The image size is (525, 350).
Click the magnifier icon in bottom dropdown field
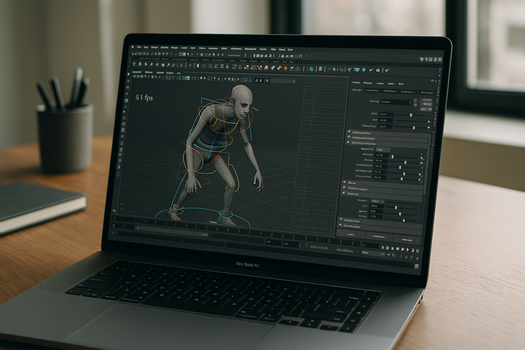[x=383, y=254]
